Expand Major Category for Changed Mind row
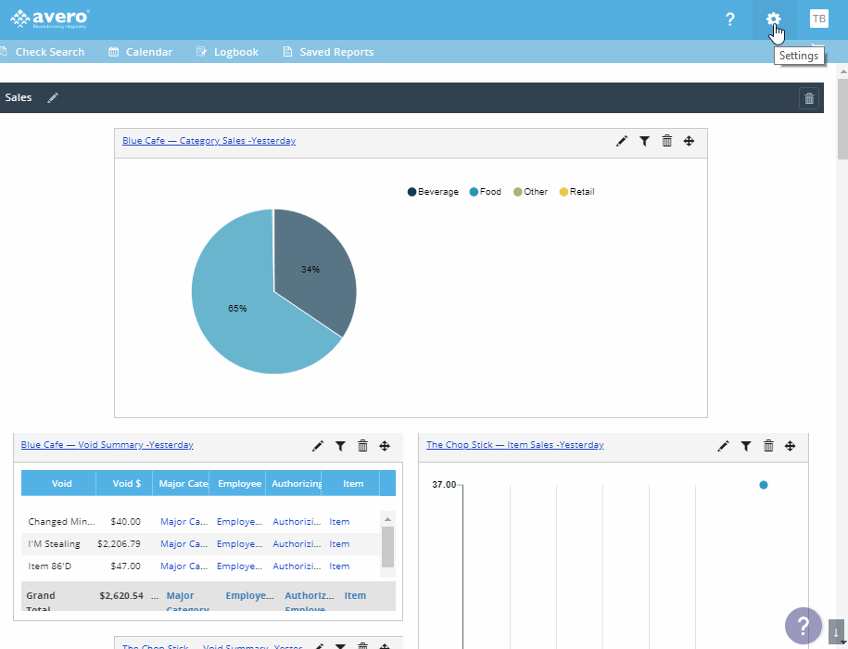This screenshot has height=649, width=848. pyautogui.click(x=184, y=522)
